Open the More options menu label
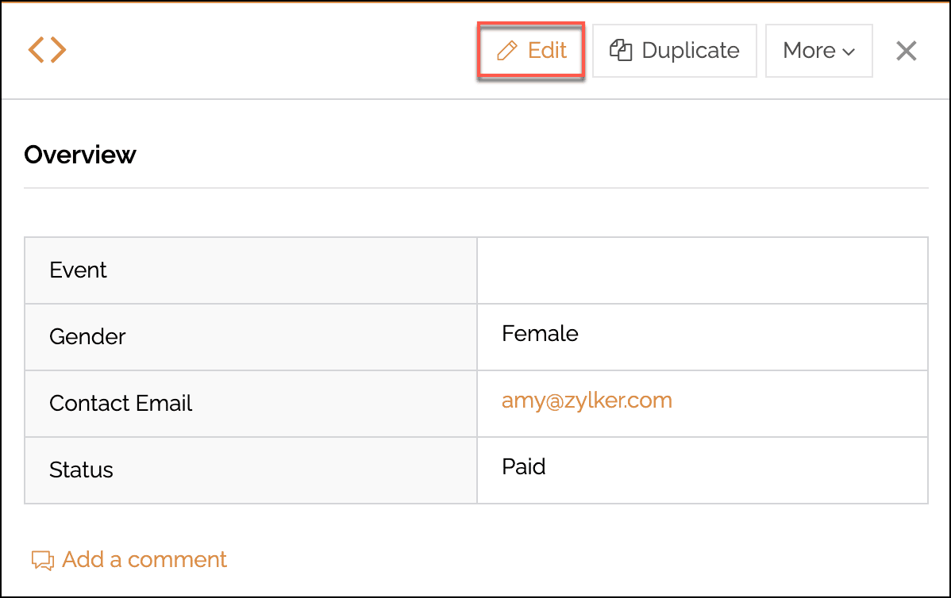Image resolution: width=951 pixels, height=598 pixels. pyautogui.click(x=809, y=51)
